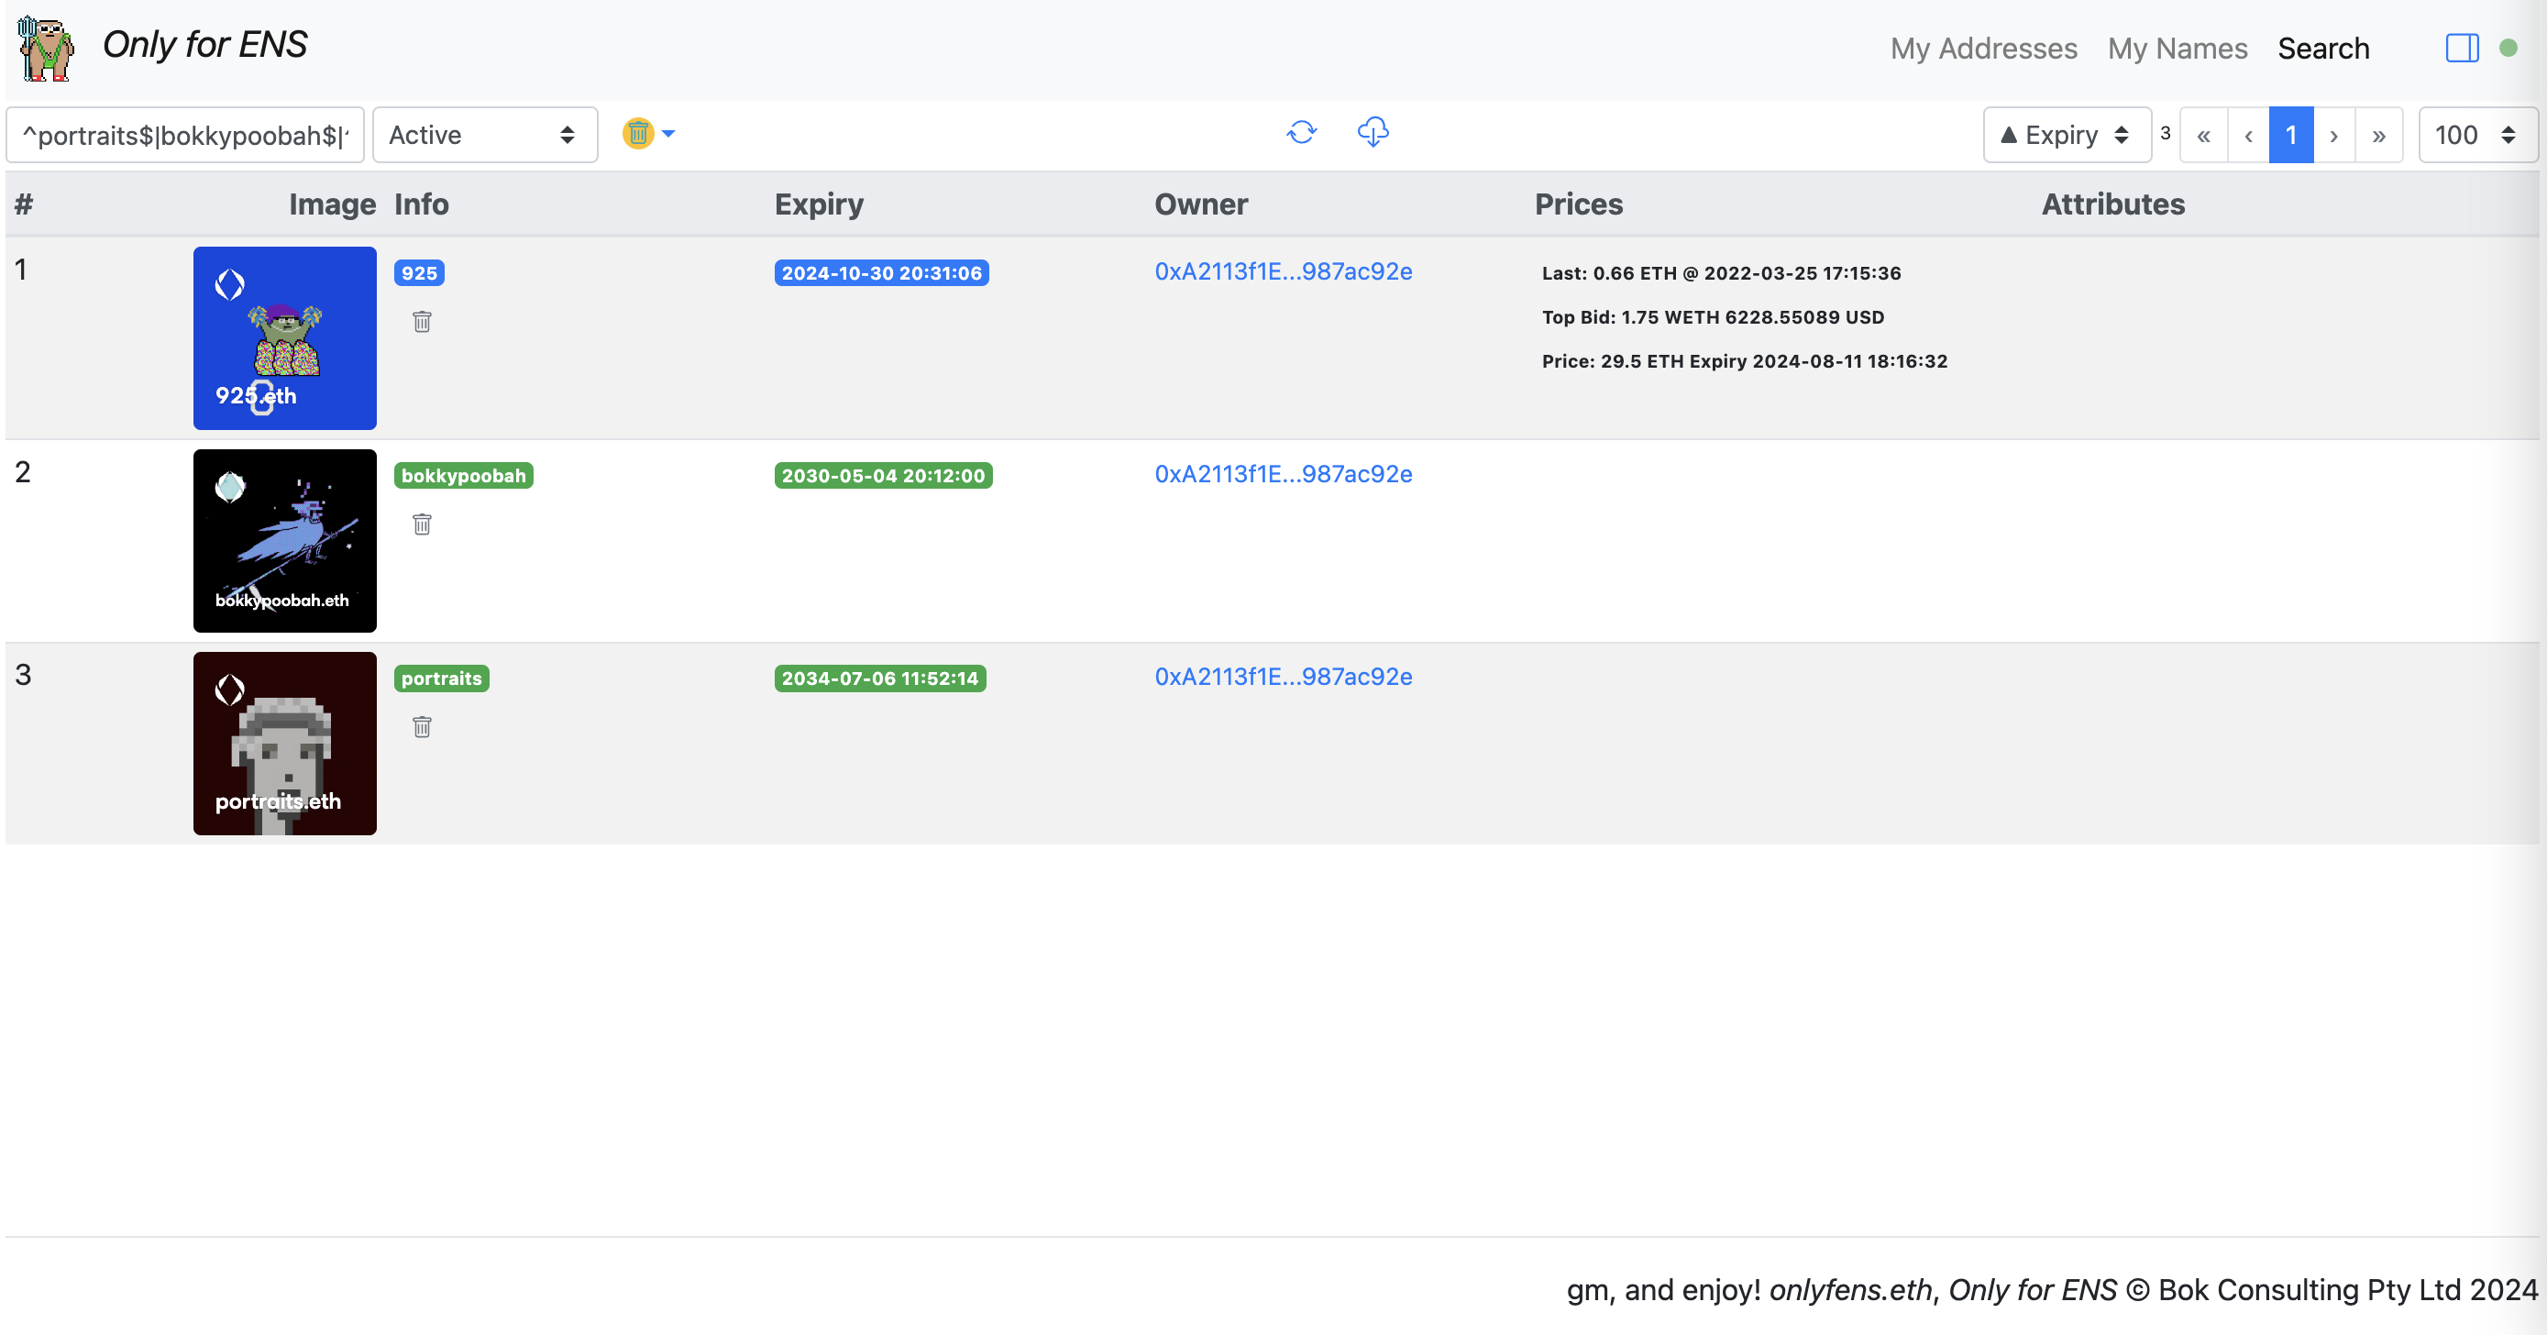Click the portraits.eth thumbnail image
The width and height of the screenshot is (2547, 1335).
285,743
